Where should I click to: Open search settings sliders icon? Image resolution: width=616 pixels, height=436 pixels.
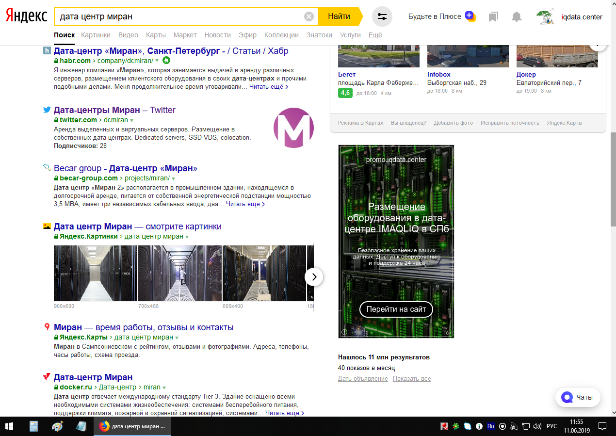382,16
